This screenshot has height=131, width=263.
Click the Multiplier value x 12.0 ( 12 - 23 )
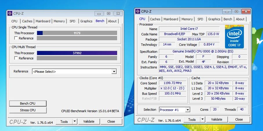[173, 88]
